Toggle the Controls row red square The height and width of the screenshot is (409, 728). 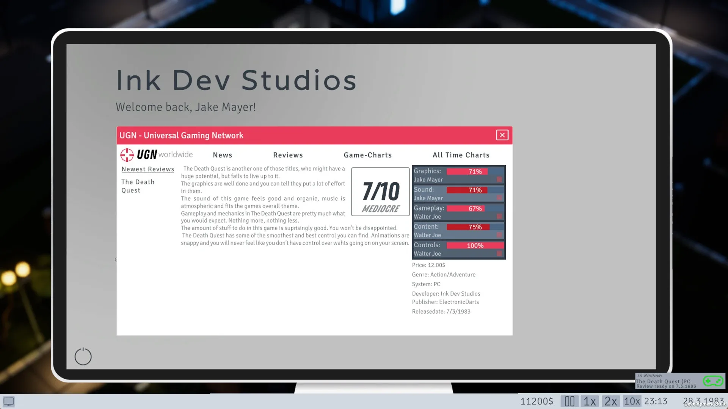(x=499, y=254)
